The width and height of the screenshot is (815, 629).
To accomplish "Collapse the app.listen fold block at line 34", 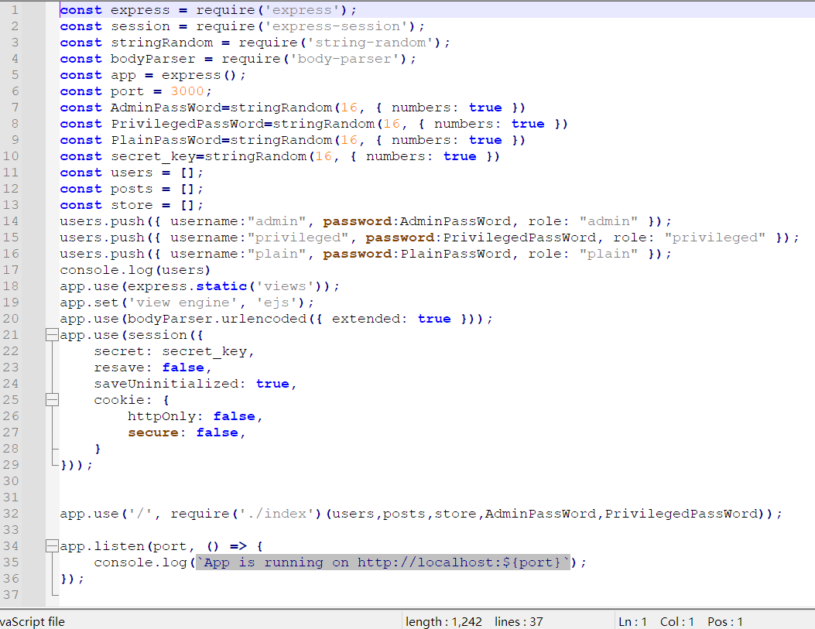I will tap(52, 546).
